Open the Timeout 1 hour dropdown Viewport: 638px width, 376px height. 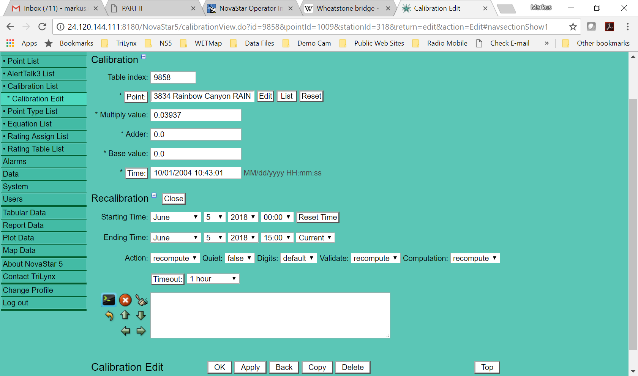coord(213,279)
